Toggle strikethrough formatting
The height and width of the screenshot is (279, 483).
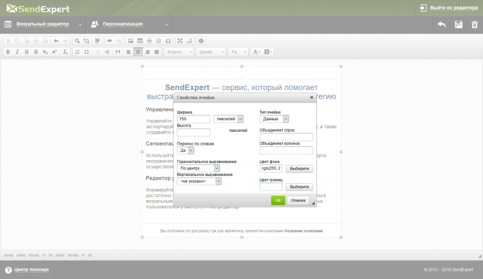click(36, 52)
